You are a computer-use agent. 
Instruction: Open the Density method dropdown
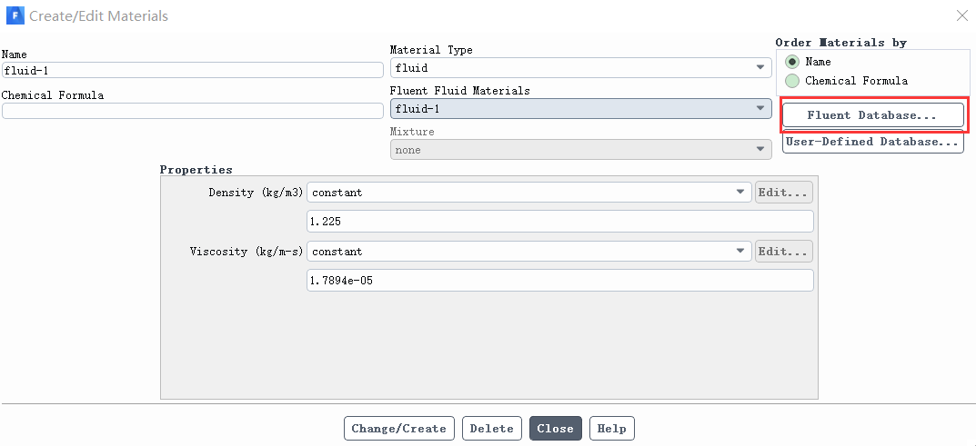[x=529, y=193]
